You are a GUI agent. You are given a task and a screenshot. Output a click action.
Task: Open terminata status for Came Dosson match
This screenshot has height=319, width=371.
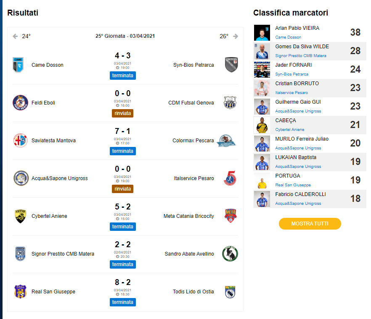[x=123, y=76]
